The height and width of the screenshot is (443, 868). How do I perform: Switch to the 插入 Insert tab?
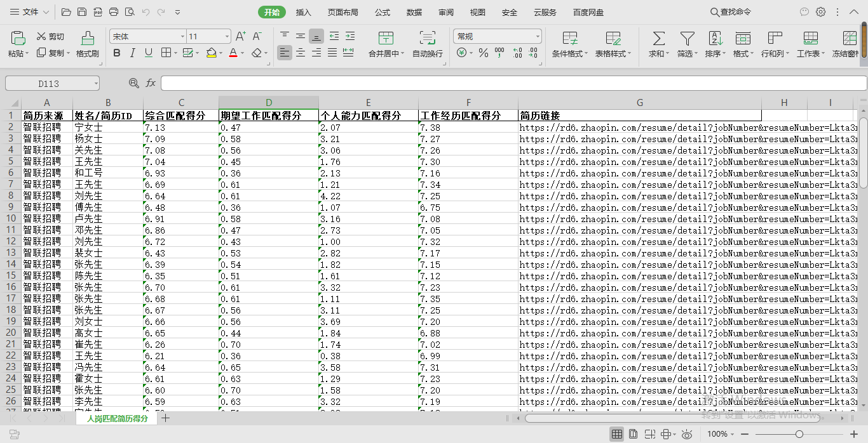pyautogui.click(x=304, y=12)
